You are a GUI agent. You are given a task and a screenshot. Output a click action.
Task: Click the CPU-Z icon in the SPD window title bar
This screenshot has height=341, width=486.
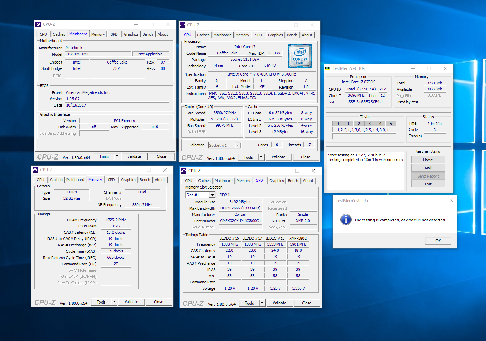pyautogui.click(x=184, y=171)
